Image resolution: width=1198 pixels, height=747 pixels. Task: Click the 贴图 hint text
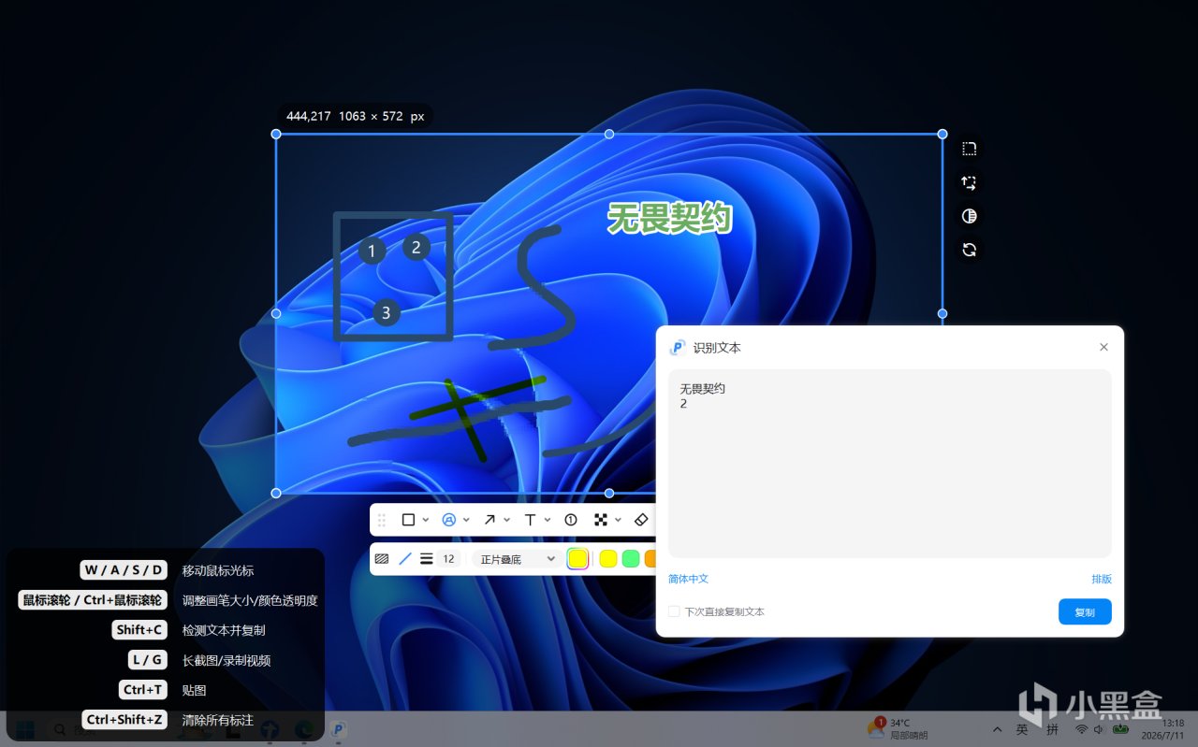click(194, 690)
